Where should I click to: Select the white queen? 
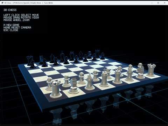(x=117, y=76)
